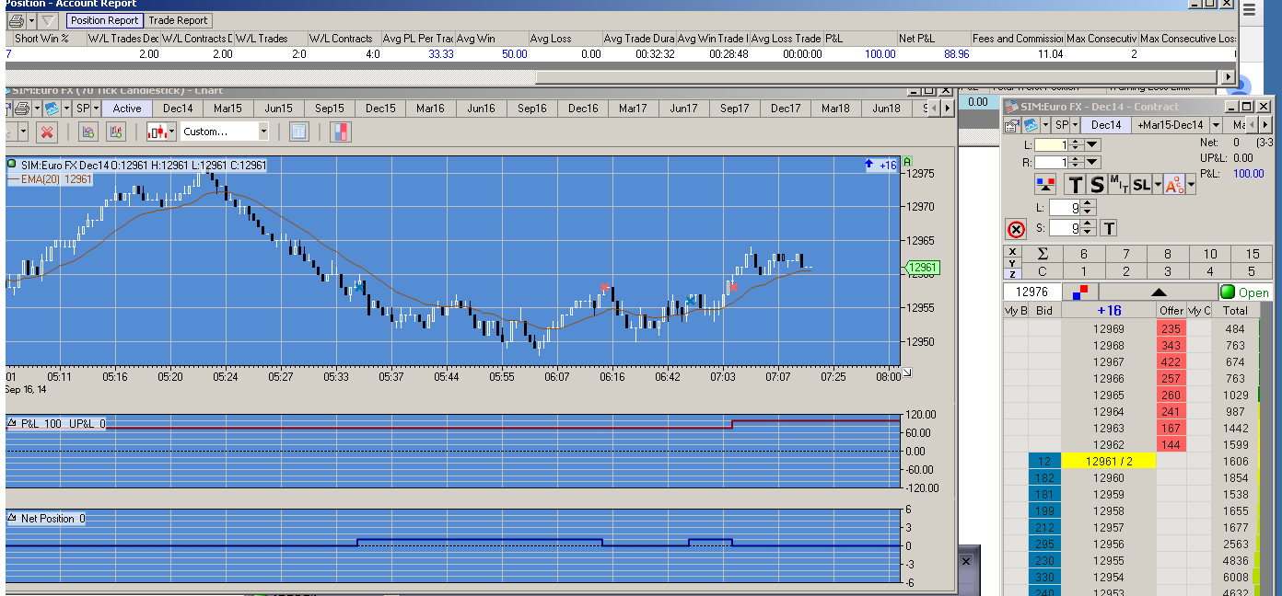Click the blue chart icon in the Contract window
The width and height of the screenshot is (1282, 596).
coord(1031,125)
